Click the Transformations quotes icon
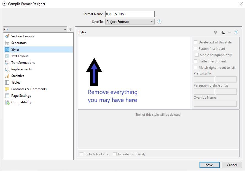The width and height of the screenshot is (245, 171). (7, 63)
